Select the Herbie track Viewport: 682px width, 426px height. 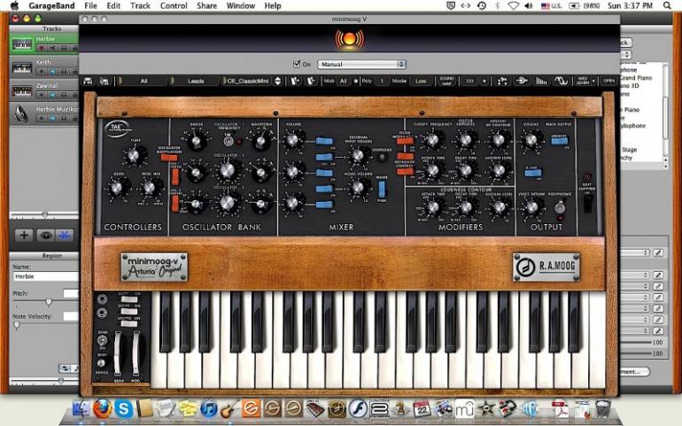(44, 43)
